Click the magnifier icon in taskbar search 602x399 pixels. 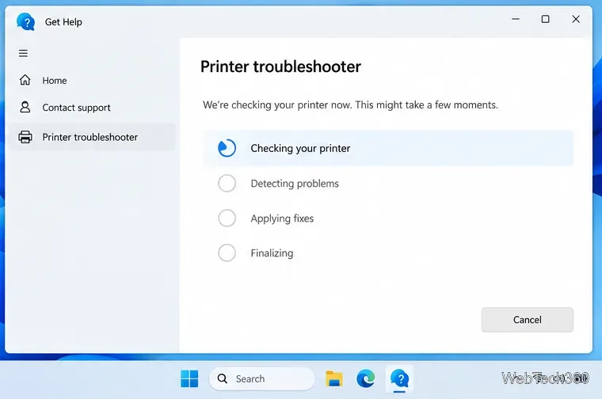223,378
